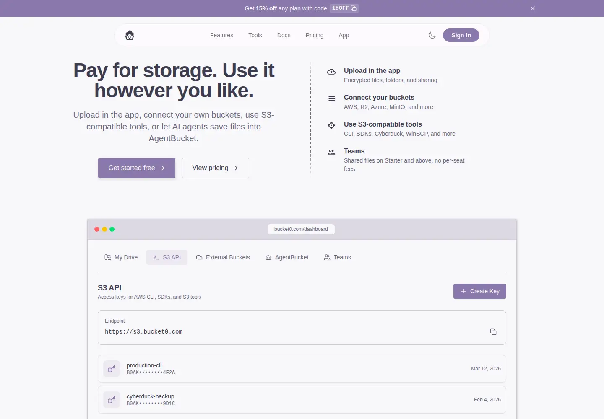Click the bucket0.com/dashboard address bar

point(301,229)
